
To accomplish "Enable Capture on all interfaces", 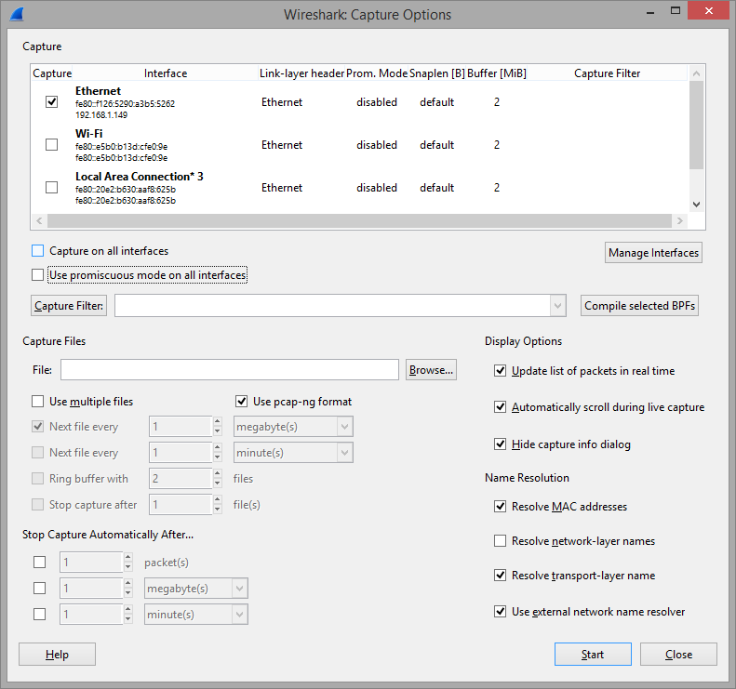I will pos(37,251).
